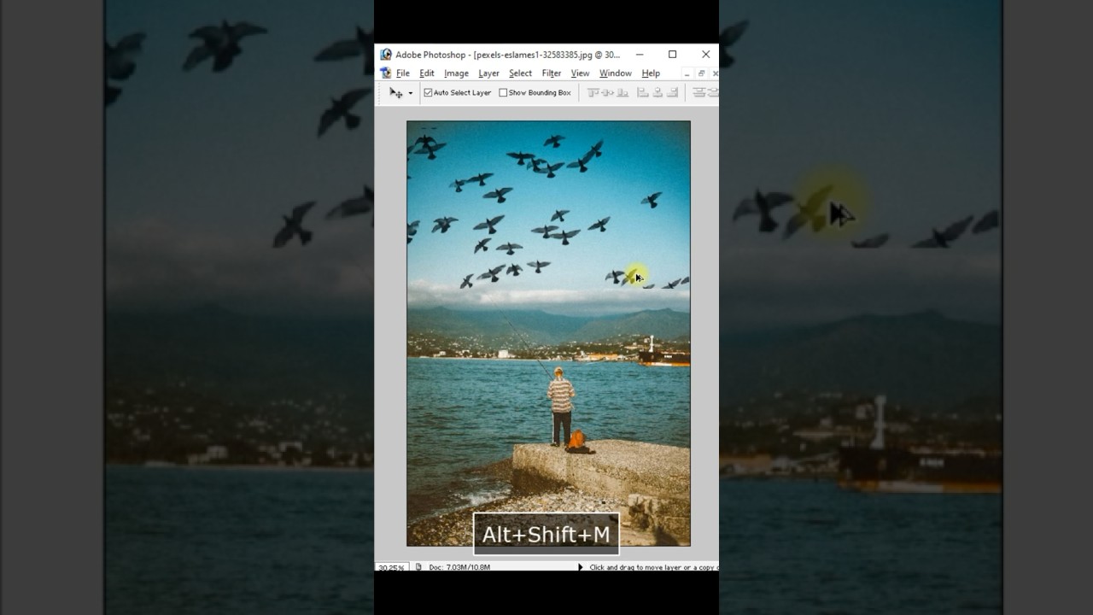Click the document icon in the status bar
This screenshot has width=1093, height=615.
pyautogui.click(x=418, y=567)
